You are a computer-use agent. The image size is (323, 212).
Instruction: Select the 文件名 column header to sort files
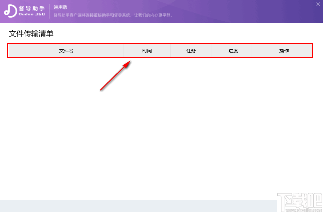click(x=66, y=50)
